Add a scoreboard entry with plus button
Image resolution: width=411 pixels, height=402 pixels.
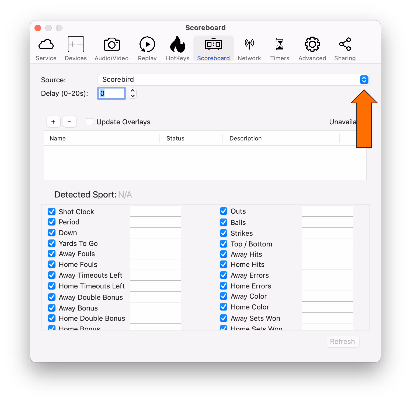pyautogui.click(x=53, y=122)
